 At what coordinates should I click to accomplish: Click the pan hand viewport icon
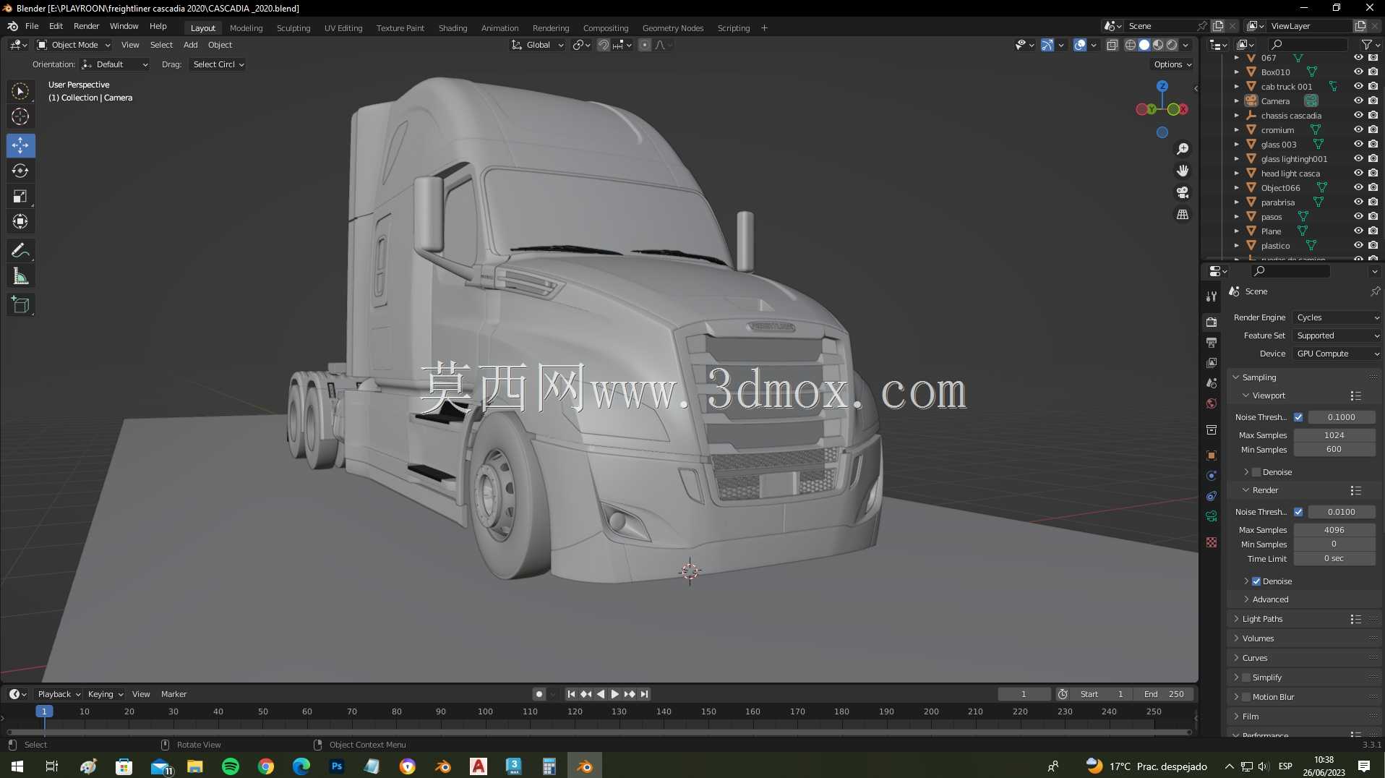(1183, 171)
